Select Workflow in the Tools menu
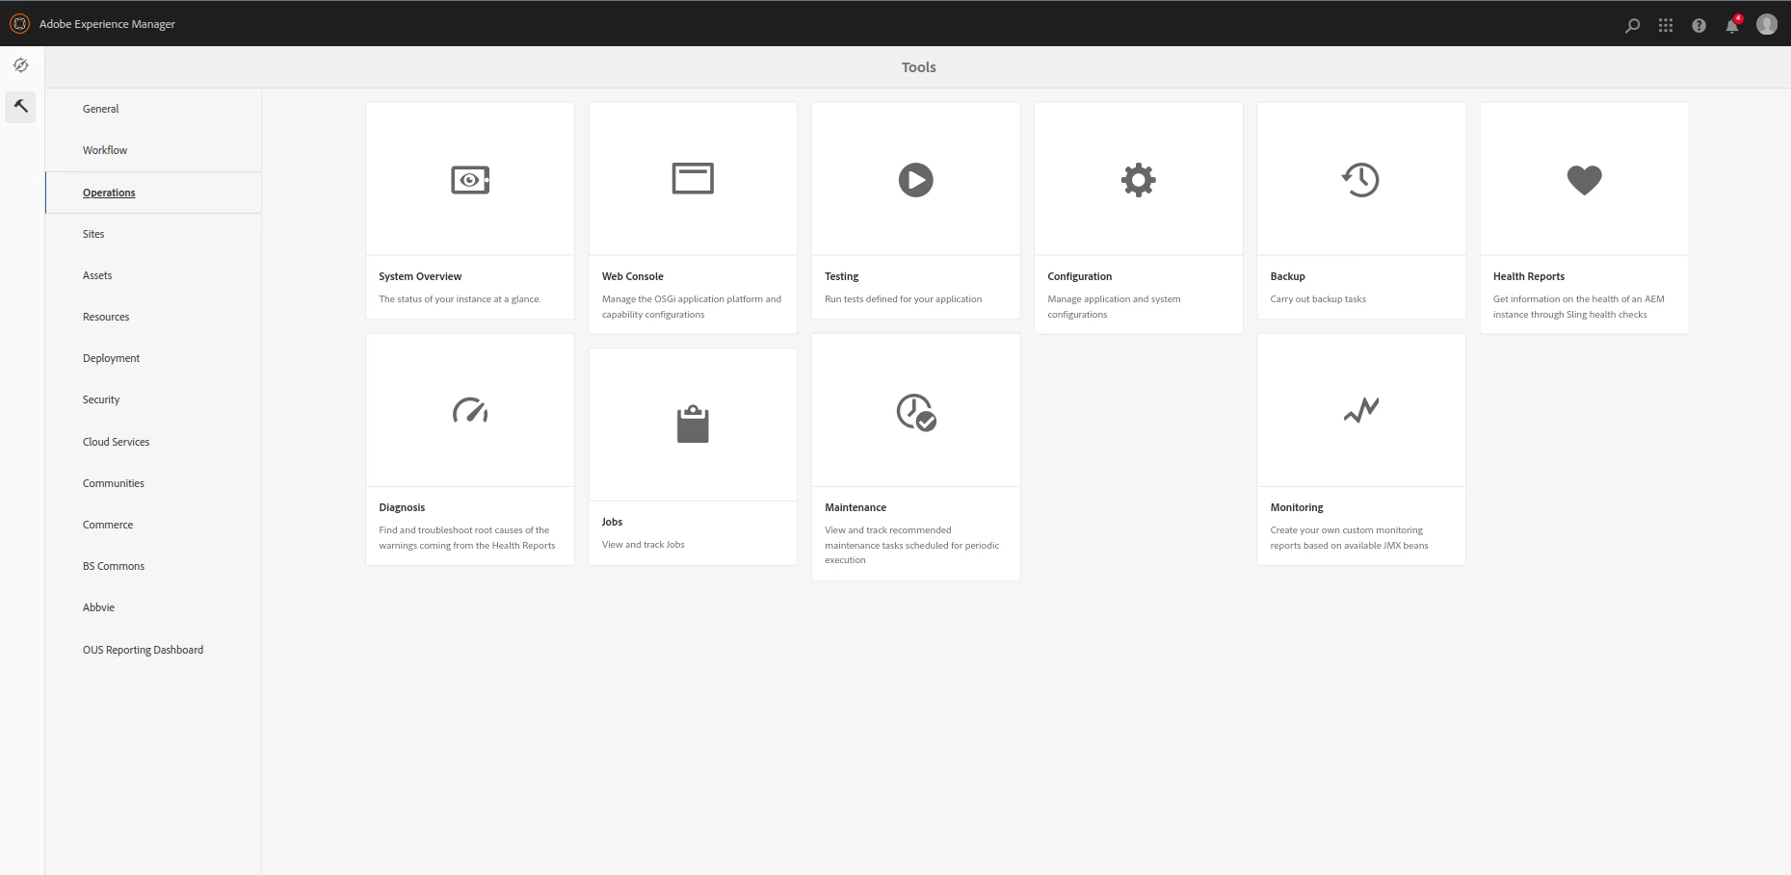The image size is (1791, 875). (x=105, y=150)
